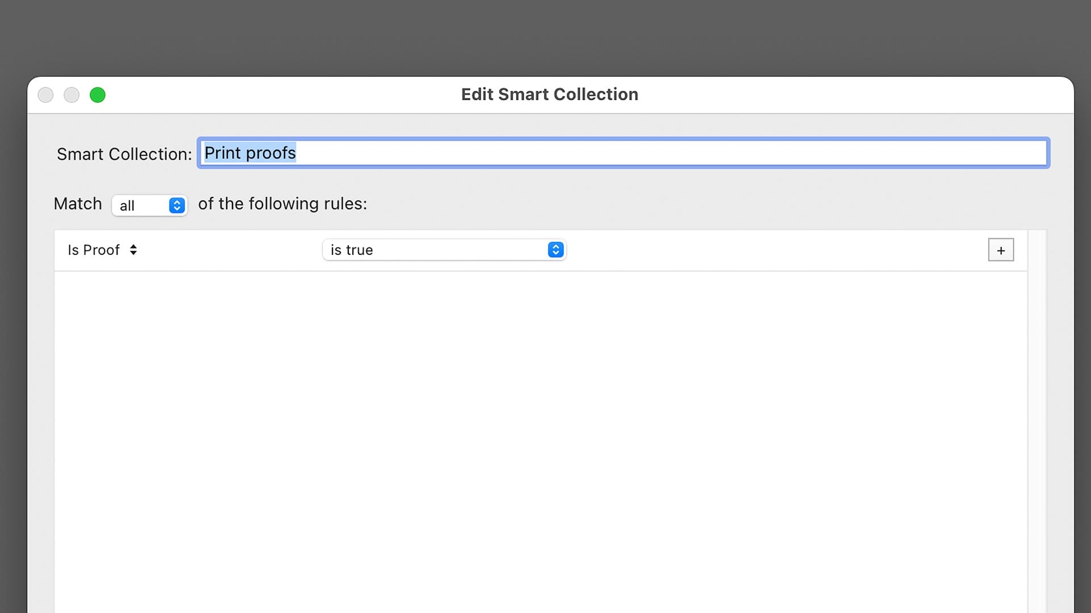Click the blue arrows on the 'all' popup

coord(177,205)
